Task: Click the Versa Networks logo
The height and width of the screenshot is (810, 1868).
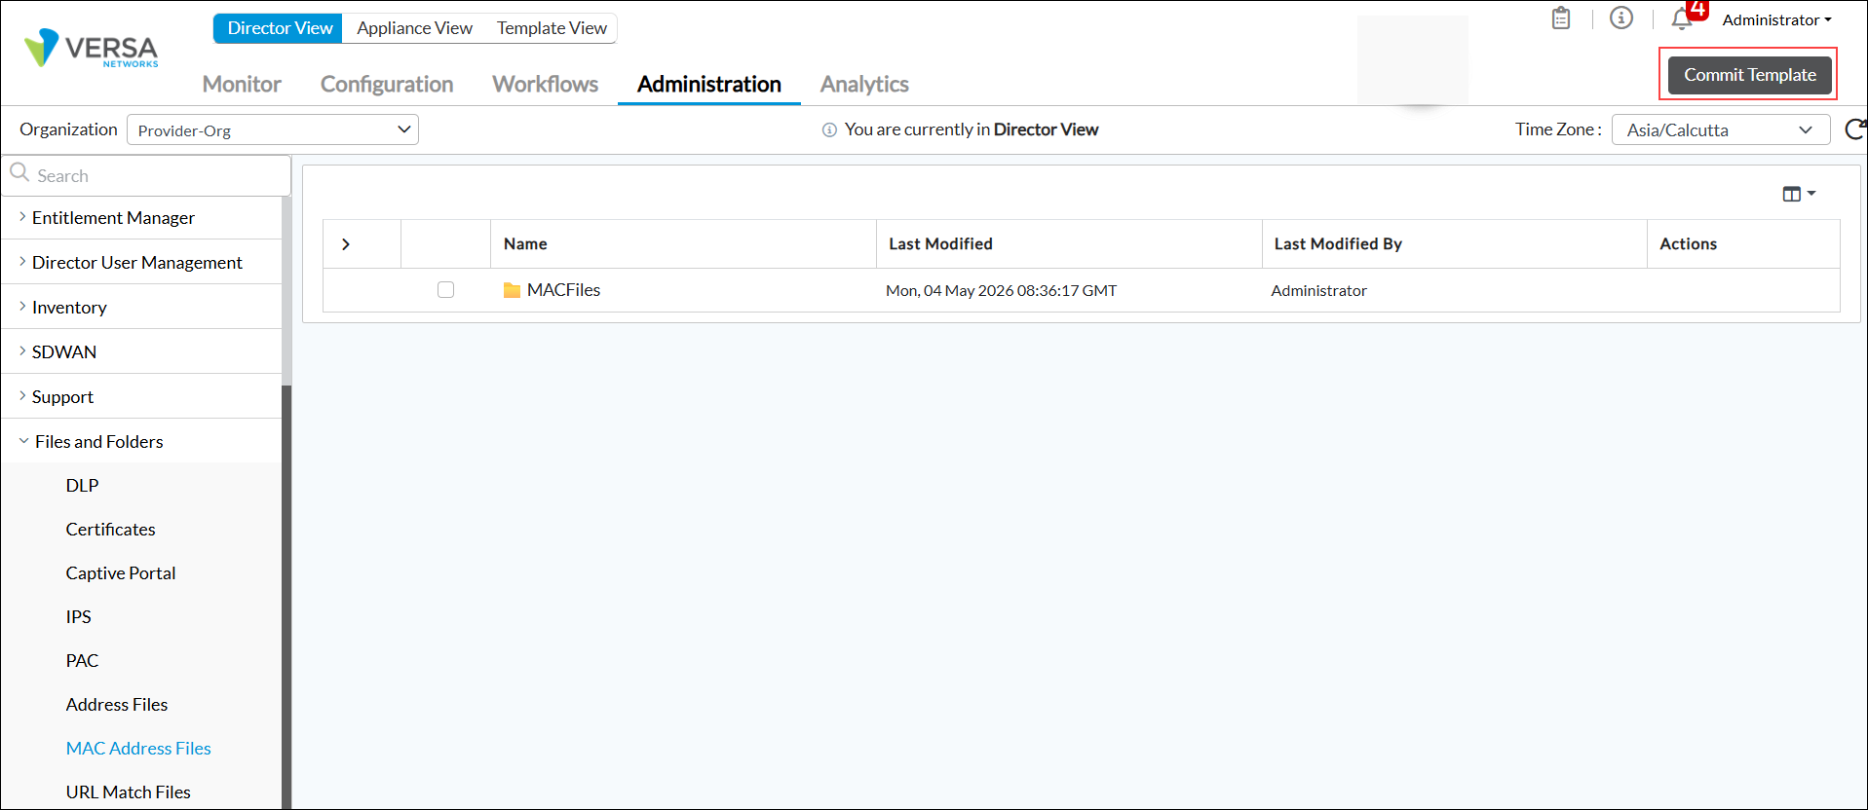Action: [x=91, y=48]
